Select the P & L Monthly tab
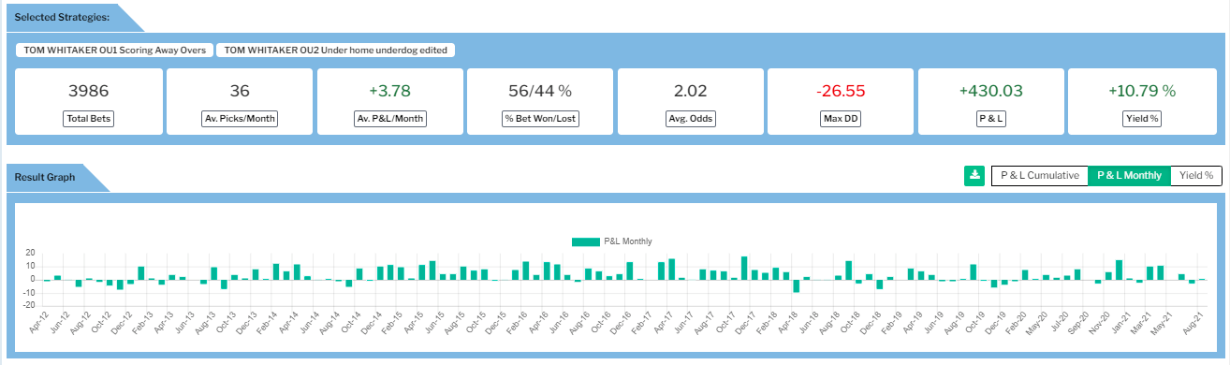Viewport: 1230px width, 365px height. click(x=1129, y=175)
